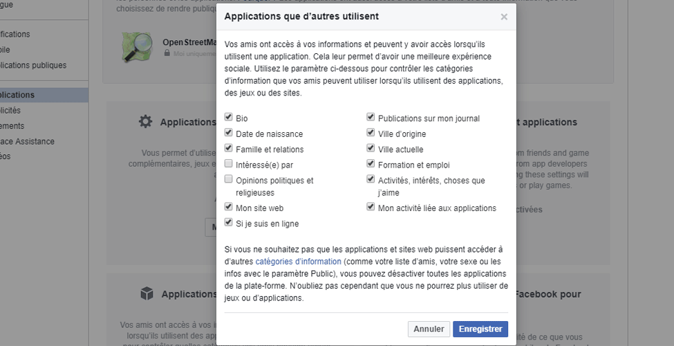Toggle Mon activité liée aux applications checkbox
674x346 pixels.
tap(371, 207)
